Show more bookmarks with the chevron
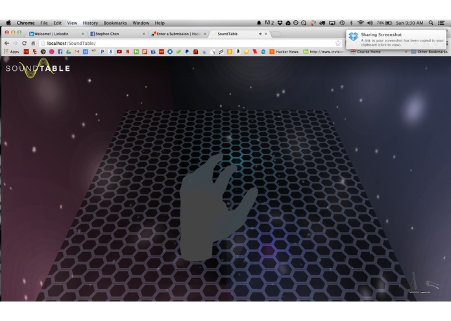The height and width of the screenshot is (321, 451). pyautogui.click(x=406, y=52)
